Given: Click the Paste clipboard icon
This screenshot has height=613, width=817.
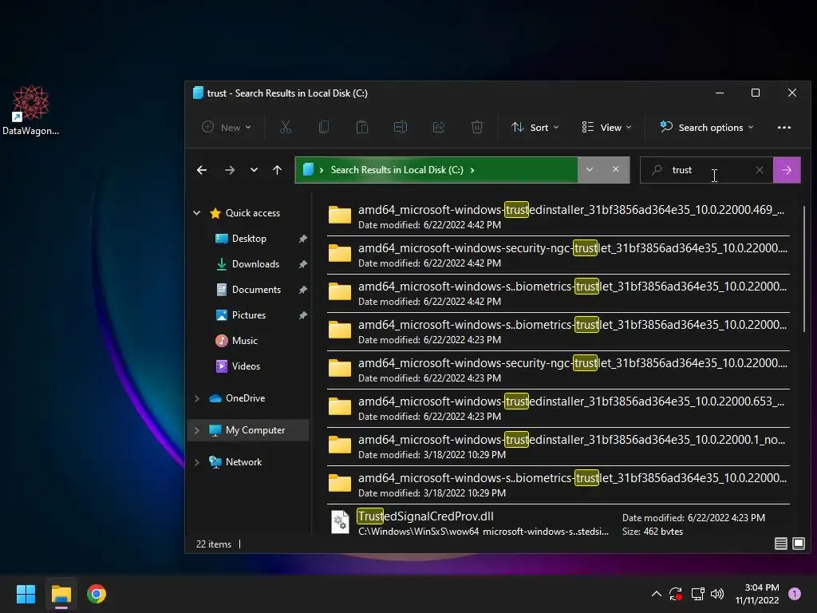Looking at the screenshot, I should (x=362, y=127).
